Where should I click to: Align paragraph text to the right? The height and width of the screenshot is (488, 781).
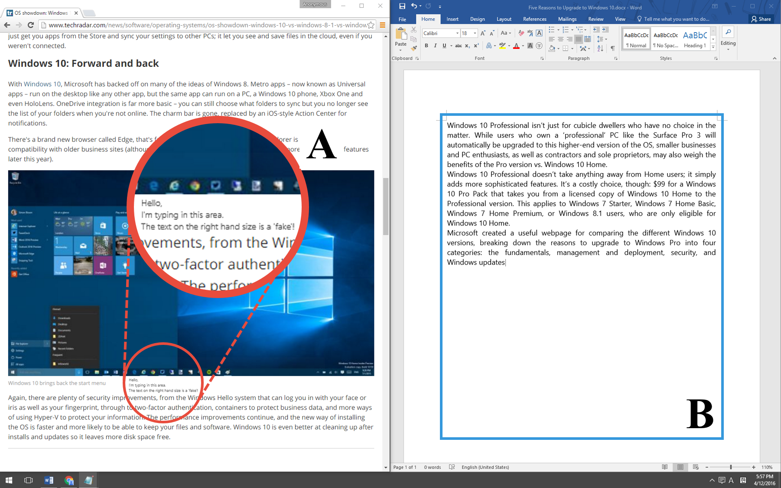[x=569, y=39]
